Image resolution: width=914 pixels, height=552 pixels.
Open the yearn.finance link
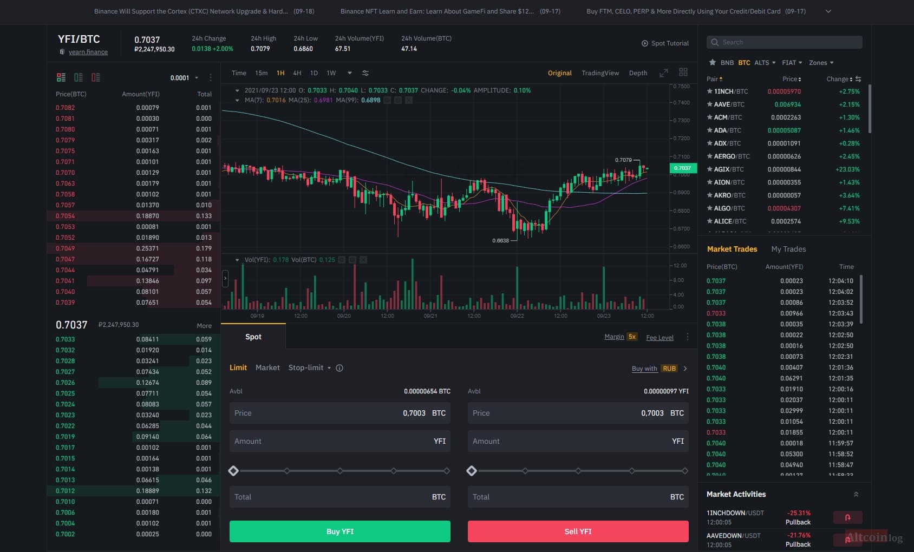(x=88, y=52)
